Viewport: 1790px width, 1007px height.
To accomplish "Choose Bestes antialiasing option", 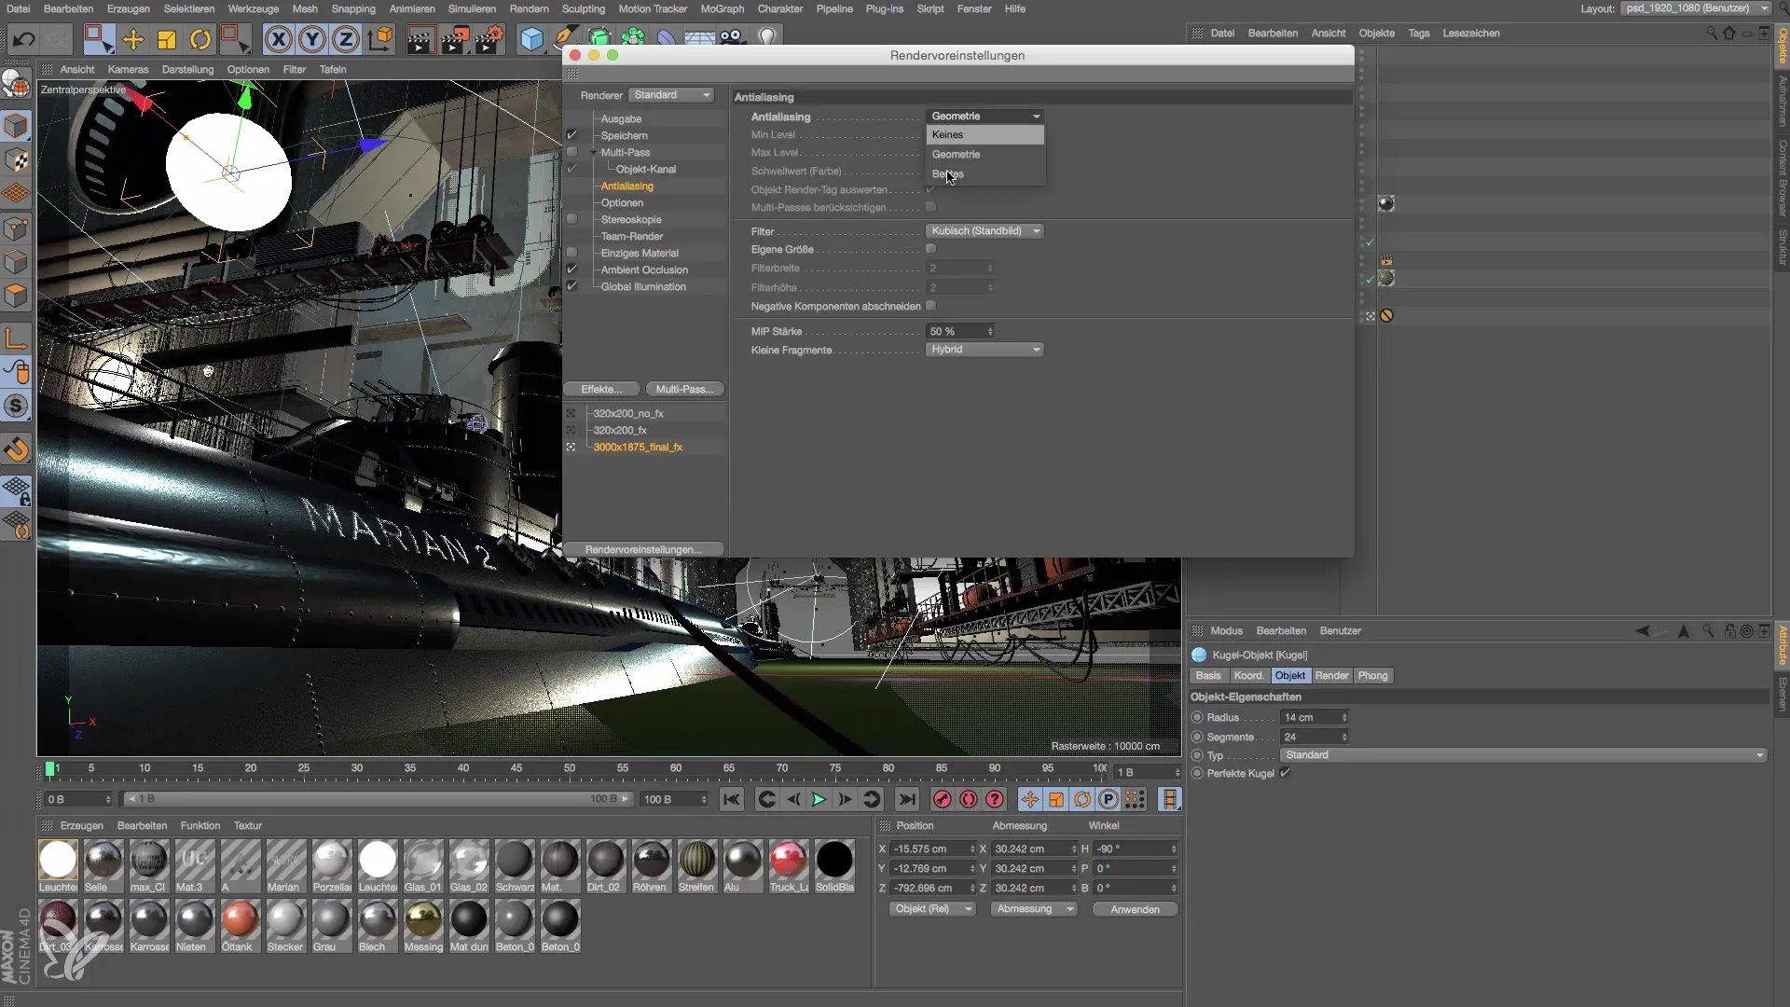I will 984,174.
